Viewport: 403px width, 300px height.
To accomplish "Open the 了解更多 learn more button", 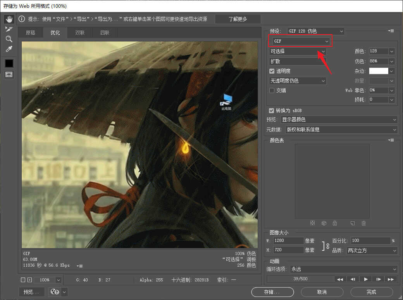I will 238,19.
